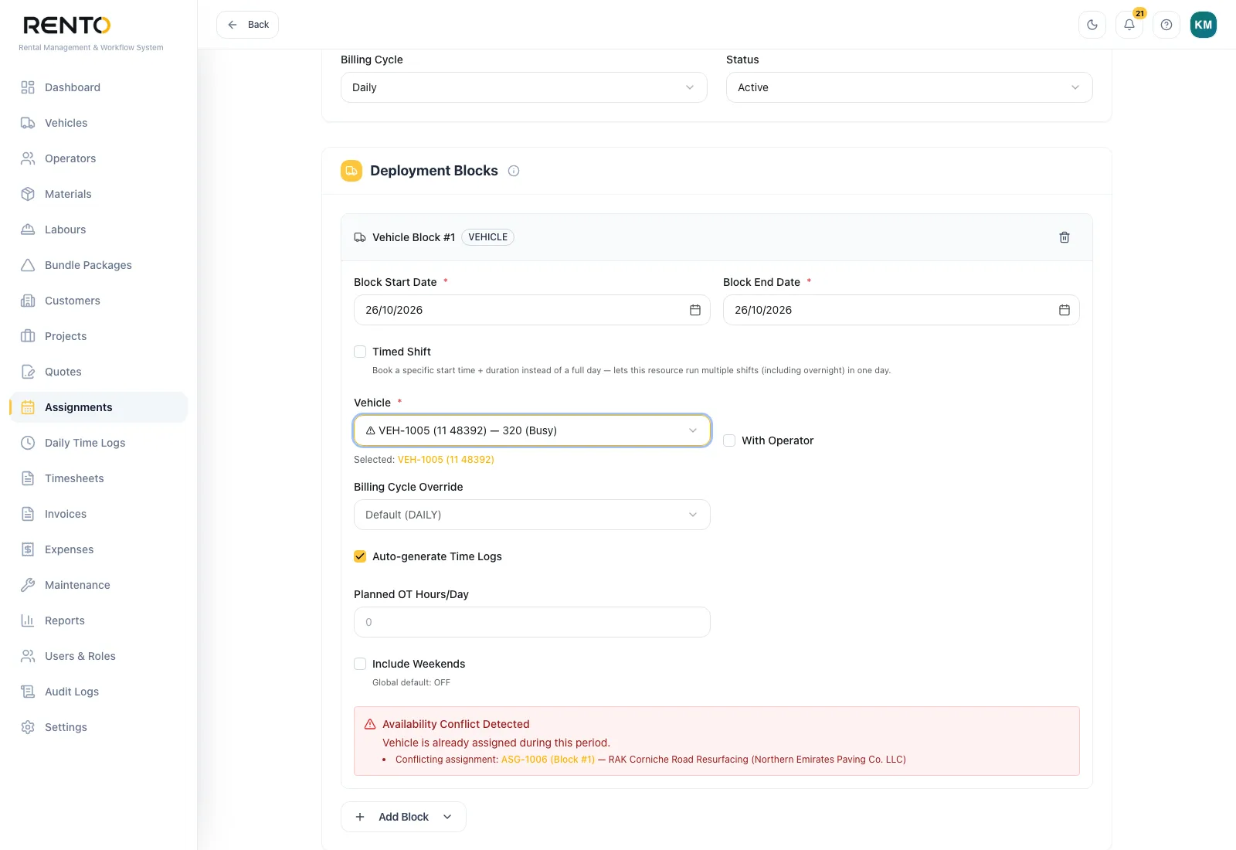Open notifications bell icon
Viewport: 1236px width, 850px height.
(1129, 25)
